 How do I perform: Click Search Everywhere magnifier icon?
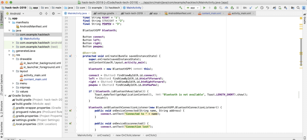click(x=298, y=8)
